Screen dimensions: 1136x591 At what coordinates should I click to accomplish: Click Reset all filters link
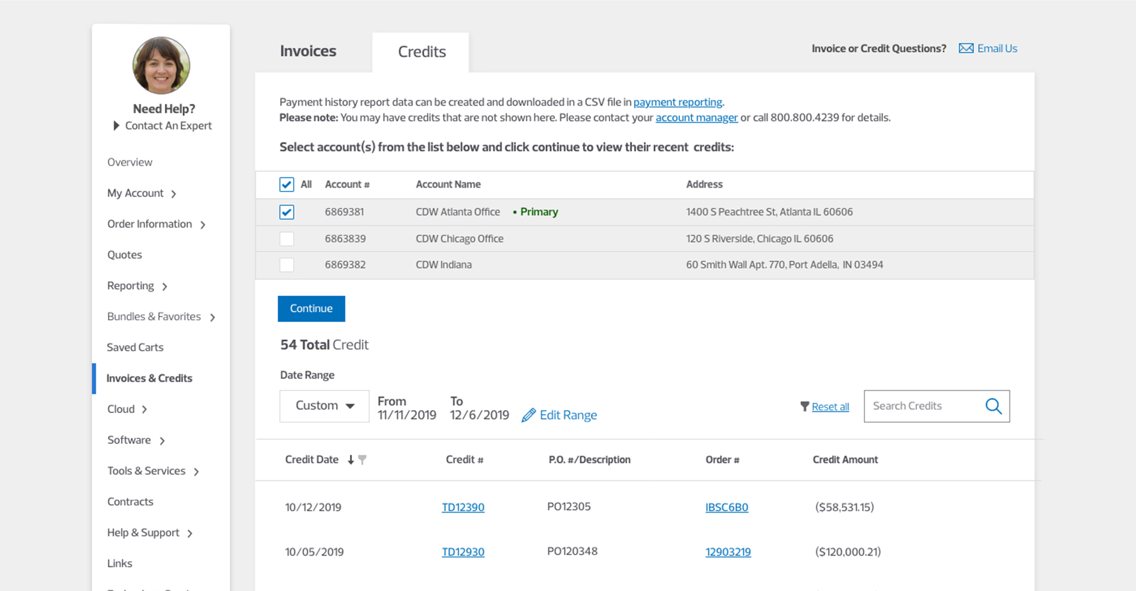tap(830, 406)
